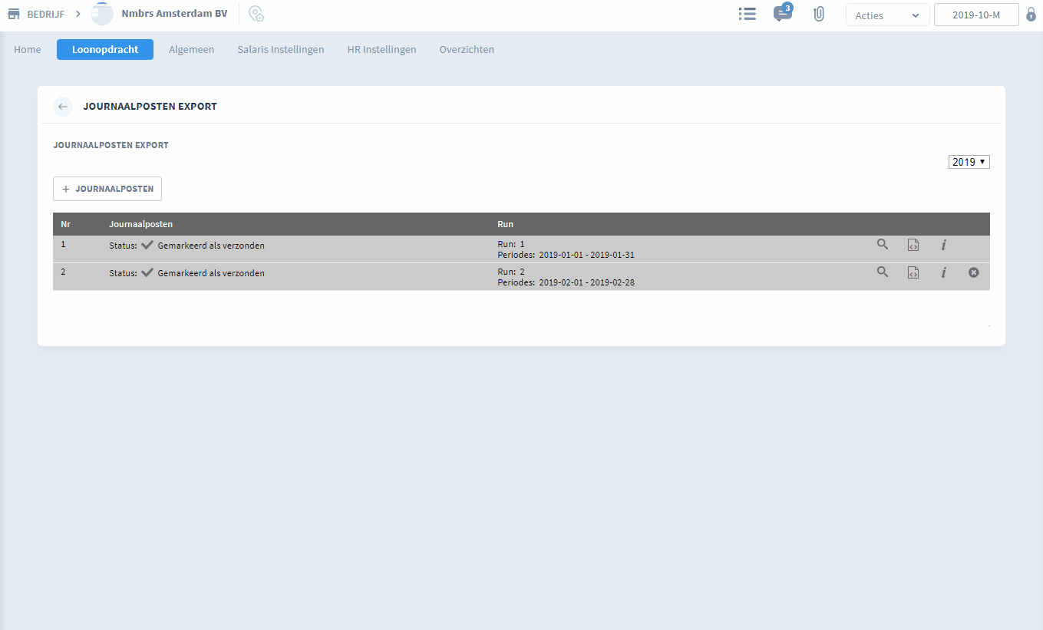This screenshot has height=630, width=1043.
Task: Click the BEDRIJF breadcrumb link
Action: [x=45, y=14]
